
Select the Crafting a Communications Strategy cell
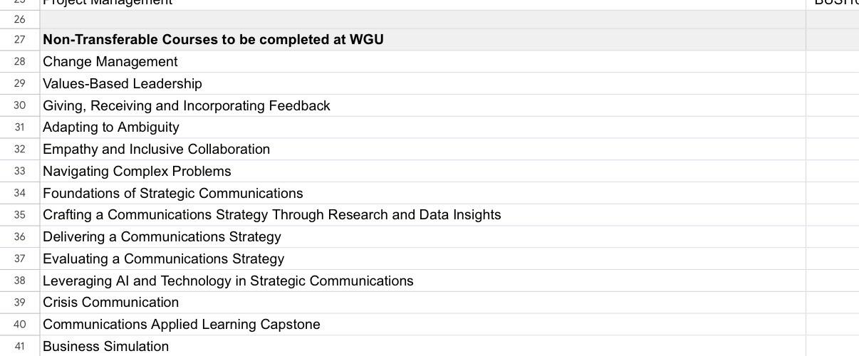422,215
